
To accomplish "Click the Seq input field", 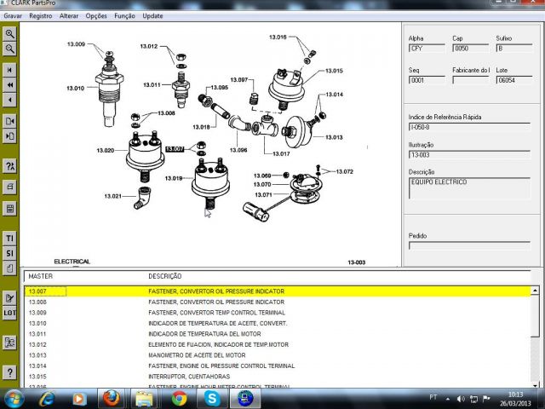I will point(427,80).
